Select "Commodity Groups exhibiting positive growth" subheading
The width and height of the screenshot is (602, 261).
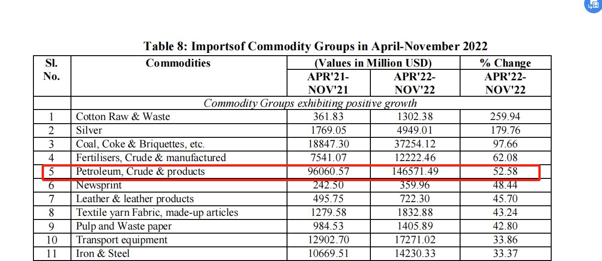coord(310,103)
